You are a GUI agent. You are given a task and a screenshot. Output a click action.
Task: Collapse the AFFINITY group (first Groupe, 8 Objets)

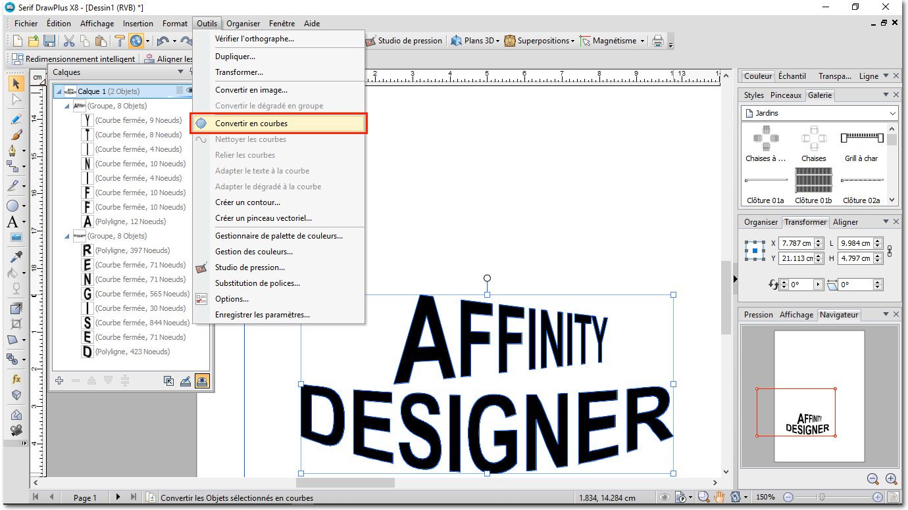67,106
